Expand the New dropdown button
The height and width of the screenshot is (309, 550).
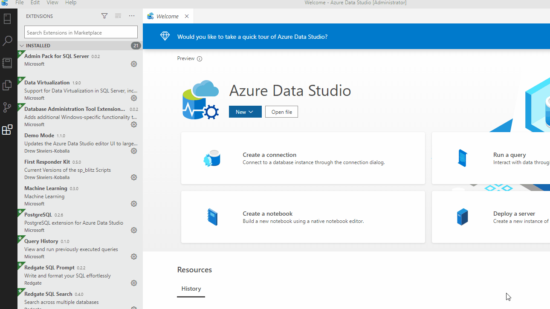tap(245, 112)
